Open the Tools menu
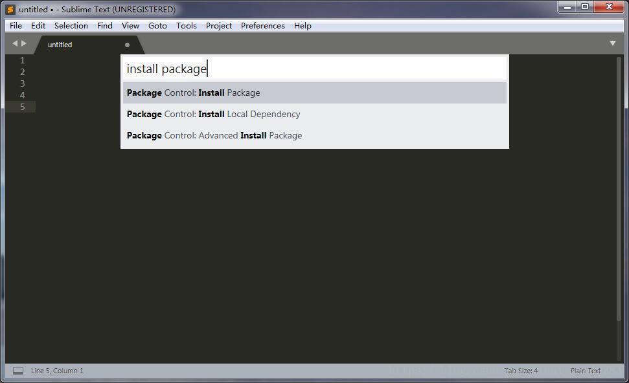Image resolution: width=629 pixels, height=383 pixels. (x=186, y=26)
